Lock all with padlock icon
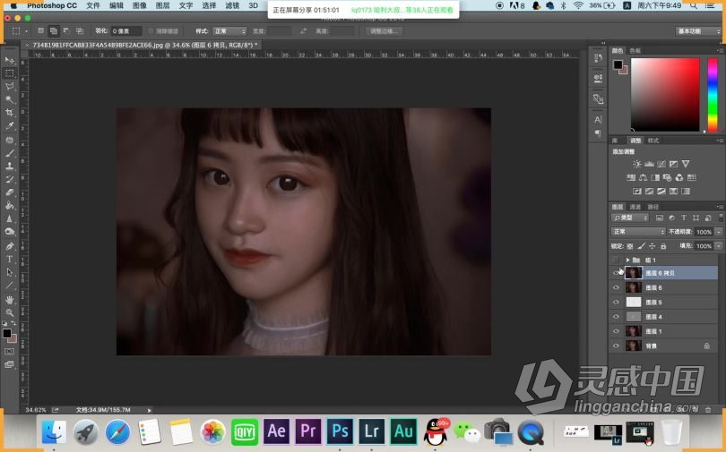Image resolution: width=726 pixels, height=452 pixels. (663, 246)
